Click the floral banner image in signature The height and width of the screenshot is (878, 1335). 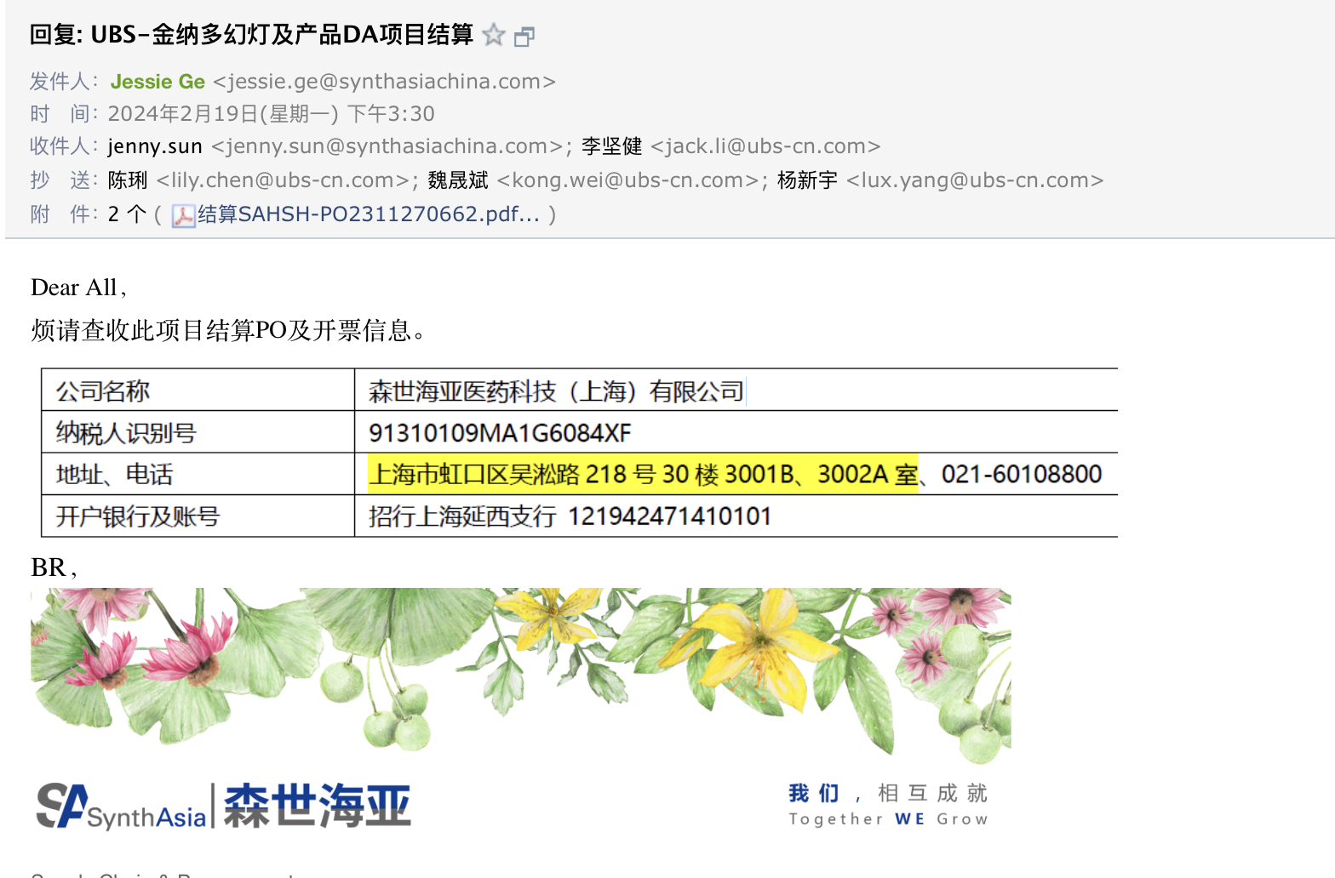click(x=520, y=671)
